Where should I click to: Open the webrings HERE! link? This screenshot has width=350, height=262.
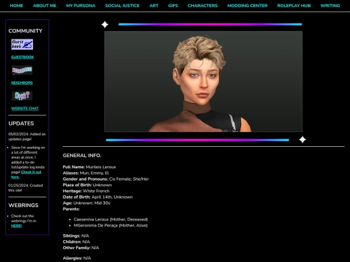(x=16, y=226)
